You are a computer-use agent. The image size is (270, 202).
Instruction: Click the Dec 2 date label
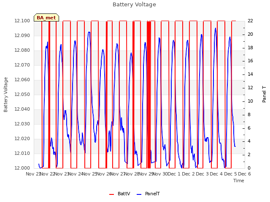coord(189,174)
